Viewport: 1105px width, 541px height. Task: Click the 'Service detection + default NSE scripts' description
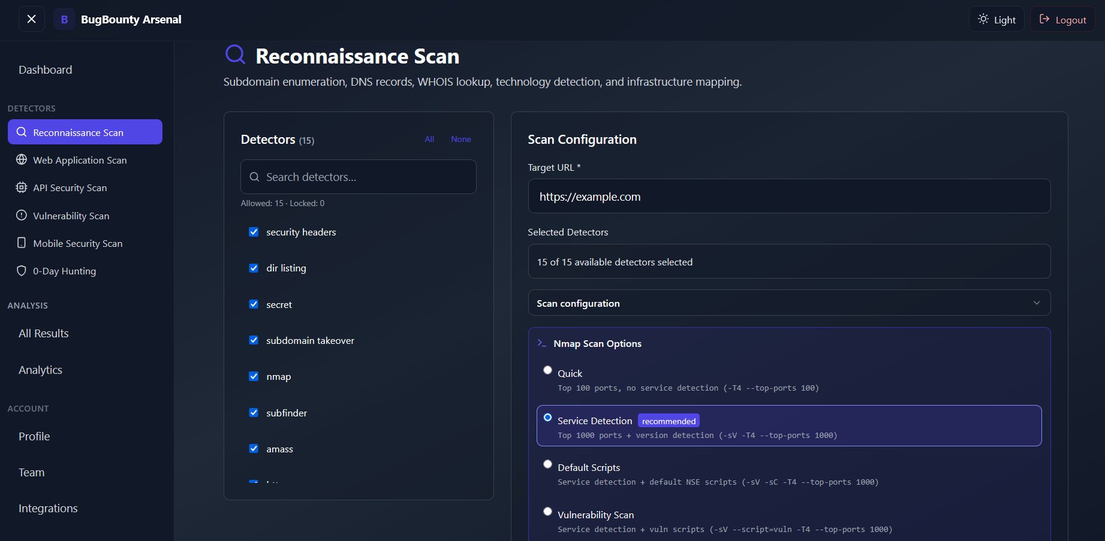pyautogui.click(x=718, y=482)
